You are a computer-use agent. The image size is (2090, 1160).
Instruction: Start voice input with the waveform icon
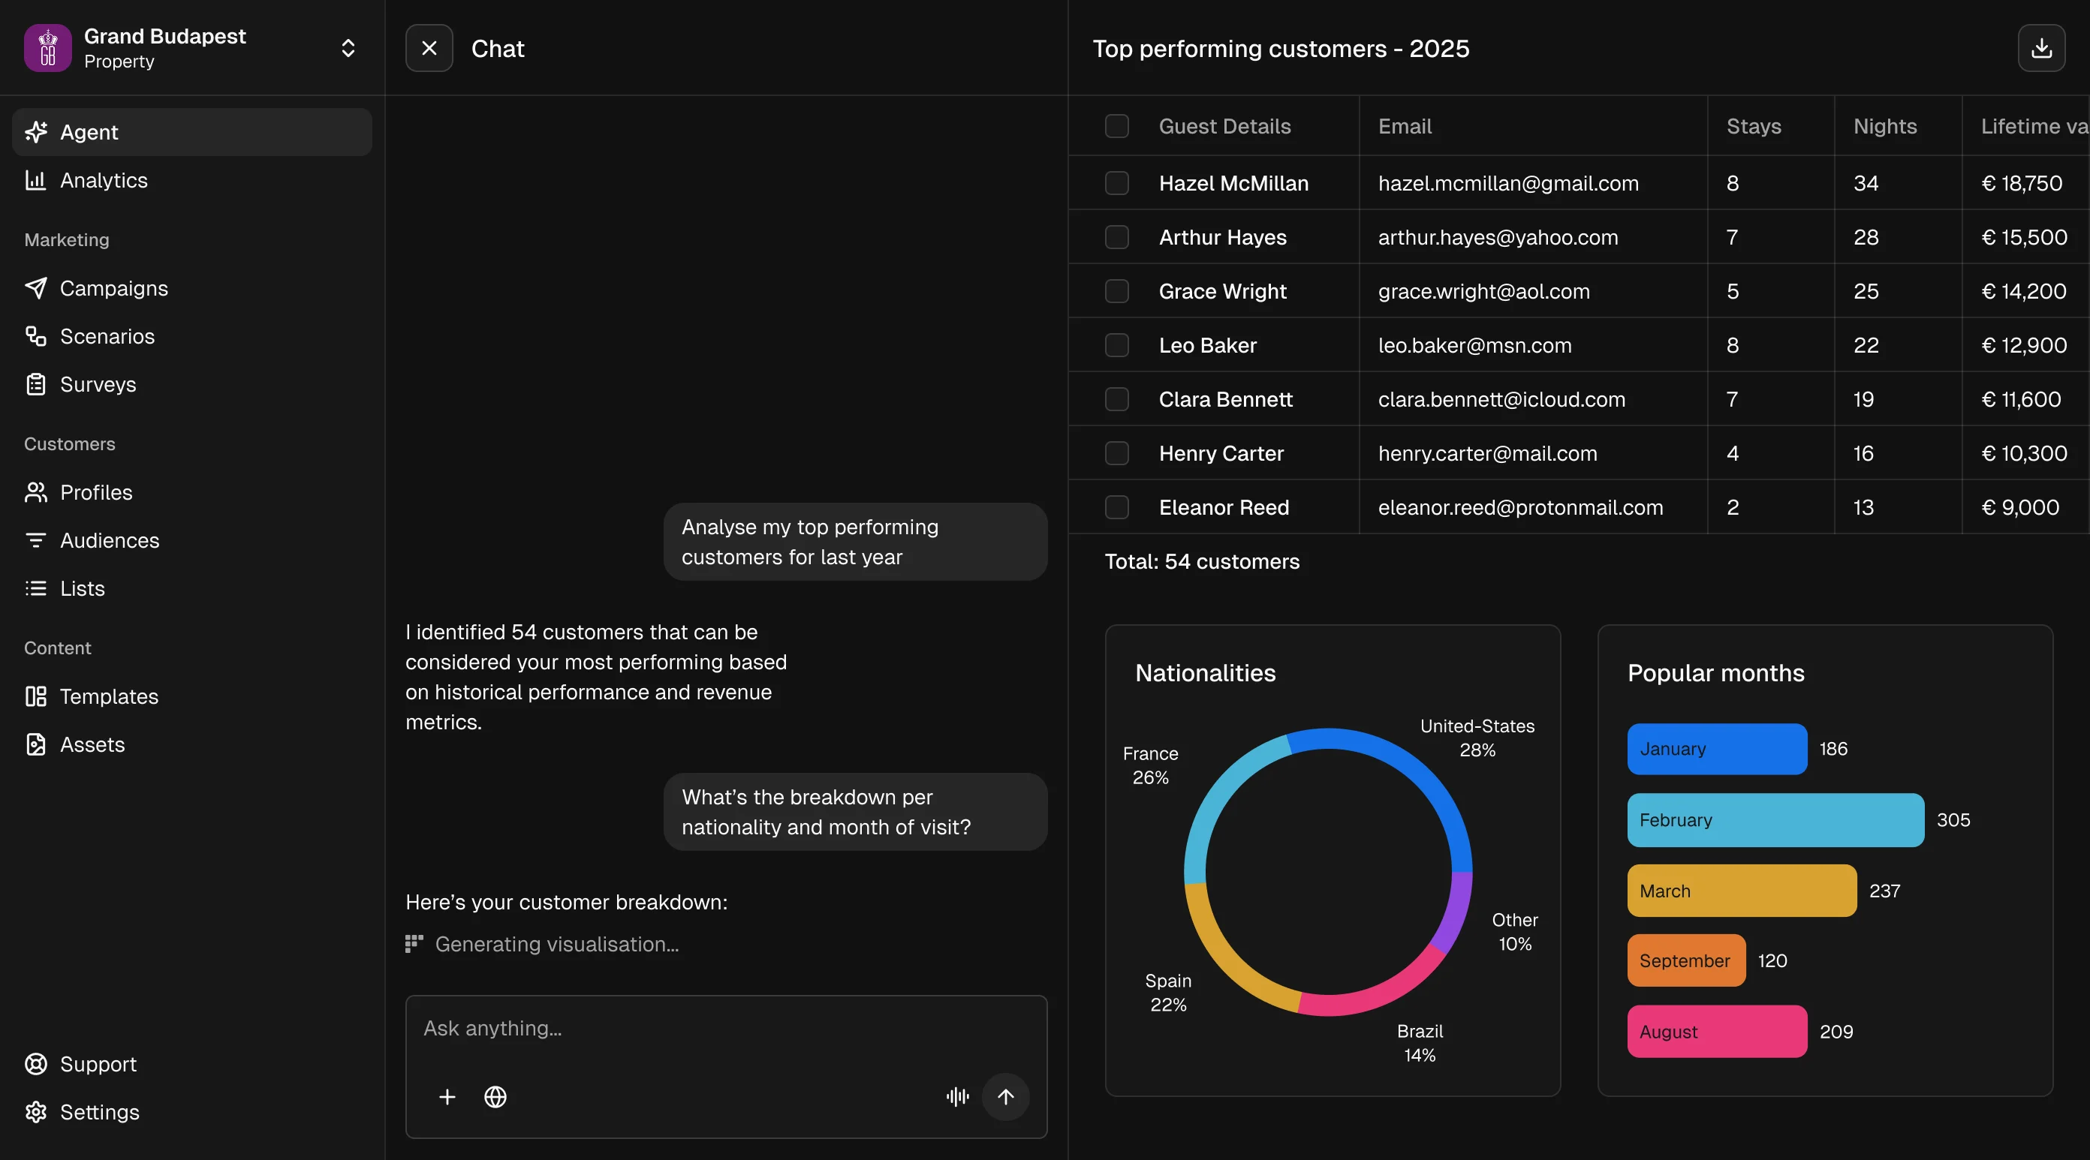[x=957, y=1097]
